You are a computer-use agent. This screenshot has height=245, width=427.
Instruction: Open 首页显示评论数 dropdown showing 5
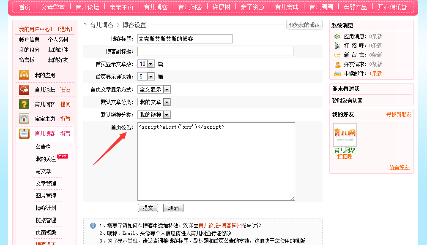point(146,77)
